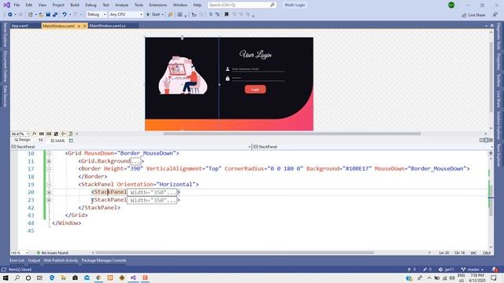504x283 pixels.
Task: Click the Windows Start button
Action: pos(6,277)
